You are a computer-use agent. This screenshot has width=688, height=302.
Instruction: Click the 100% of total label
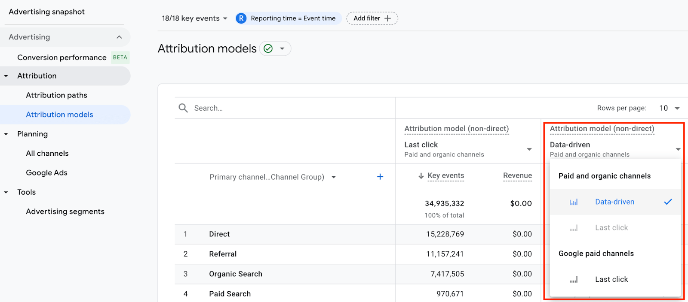pyautogui.click(x=444, y=215)
